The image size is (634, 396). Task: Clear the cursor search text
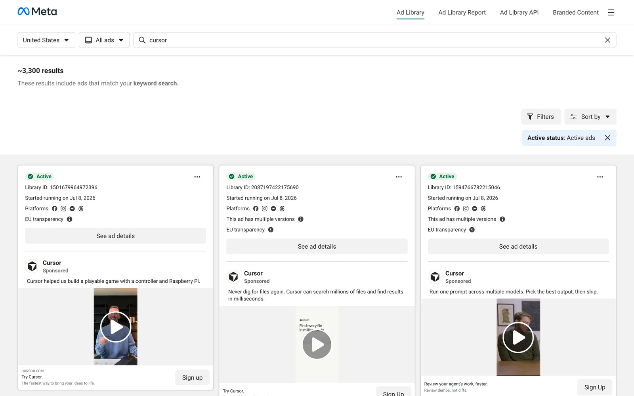pos(607,40)
